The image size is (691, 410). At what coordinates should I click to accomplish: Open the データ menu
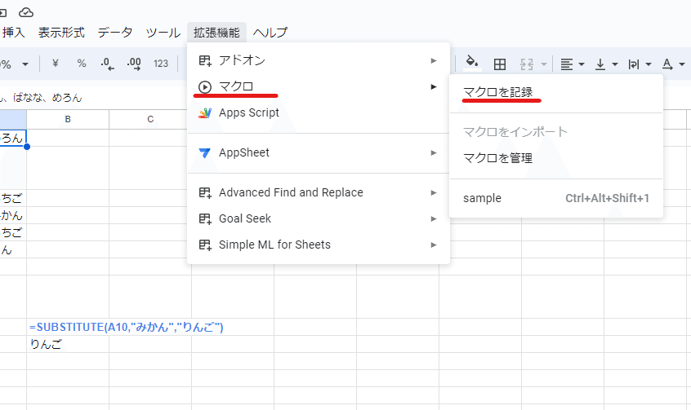tap(115, 33)
